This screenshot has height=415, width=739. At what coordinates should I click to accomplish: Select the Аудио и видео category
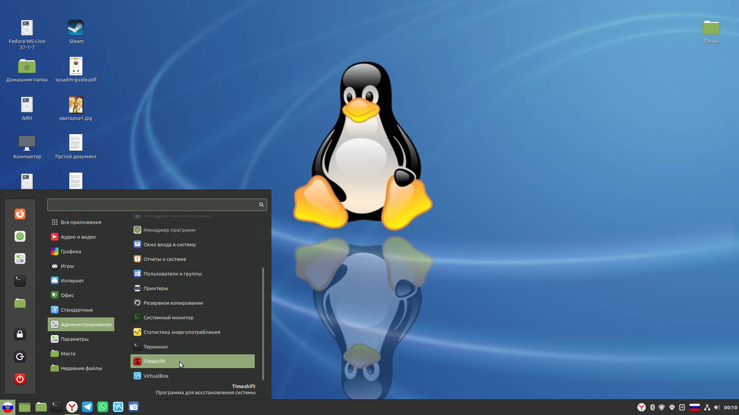[81, 237]
